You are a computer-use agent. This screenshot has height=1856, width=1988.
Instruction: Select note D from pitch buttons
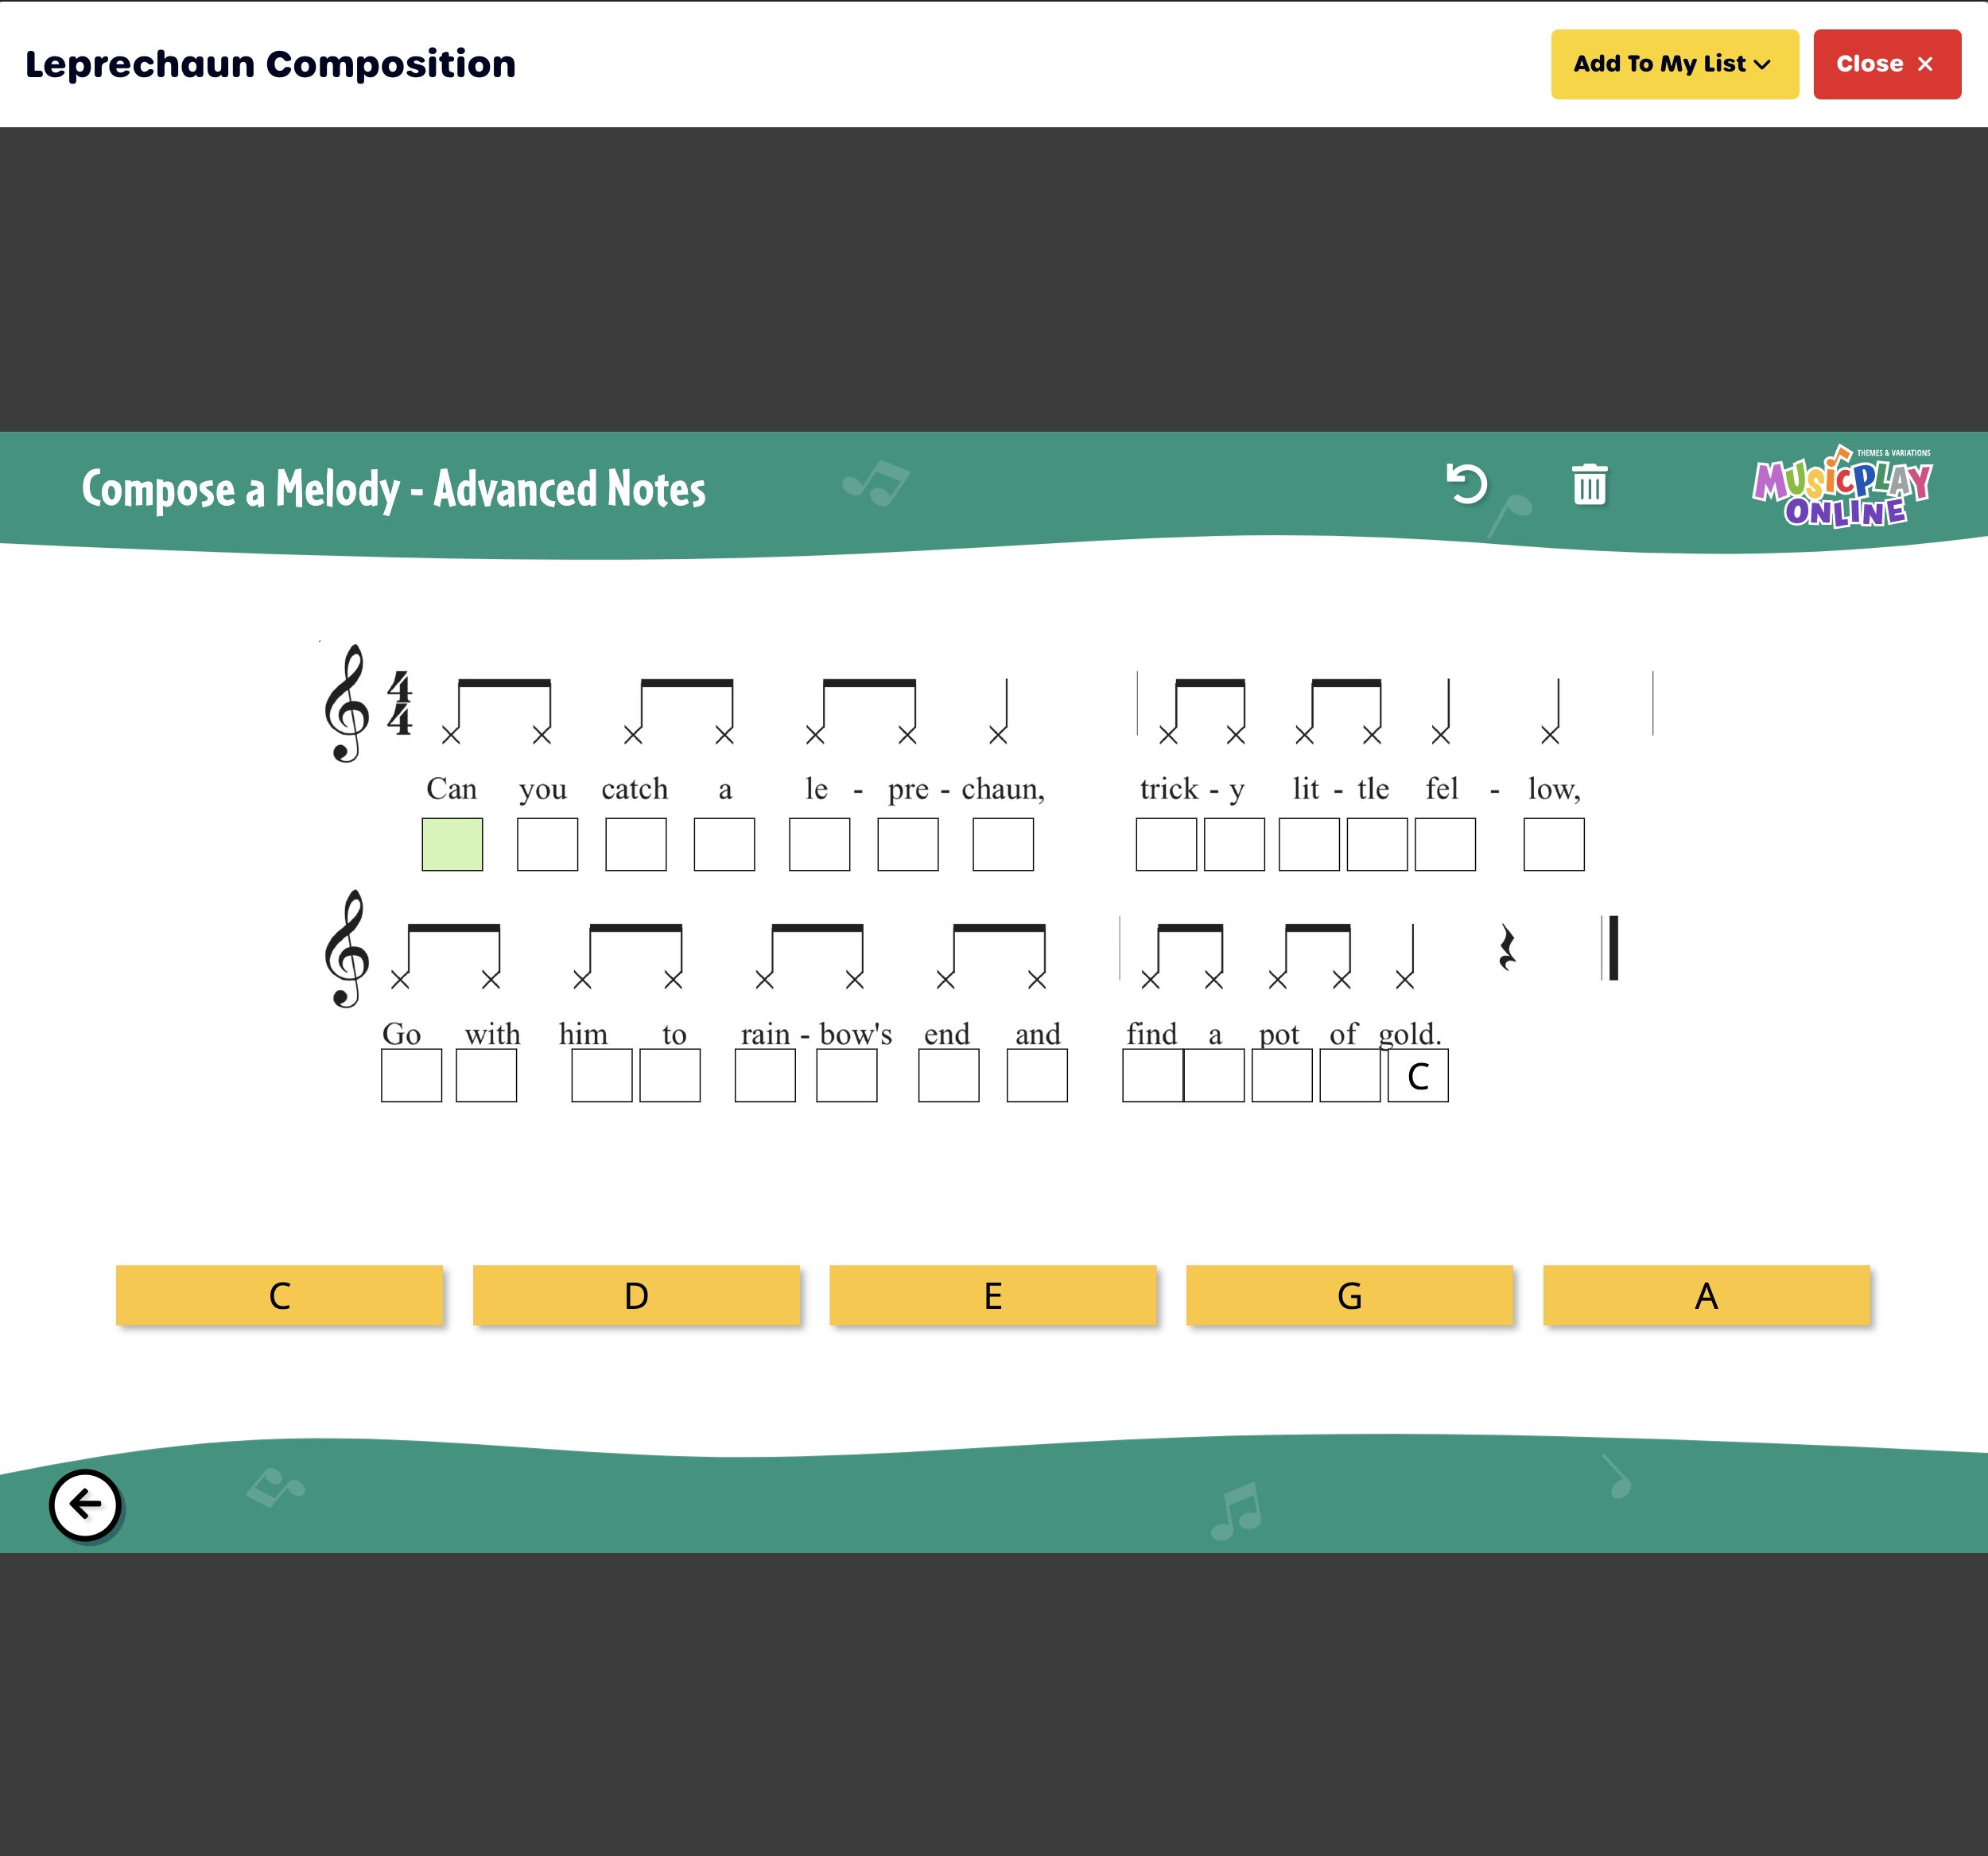click(x=636, y=1296)
